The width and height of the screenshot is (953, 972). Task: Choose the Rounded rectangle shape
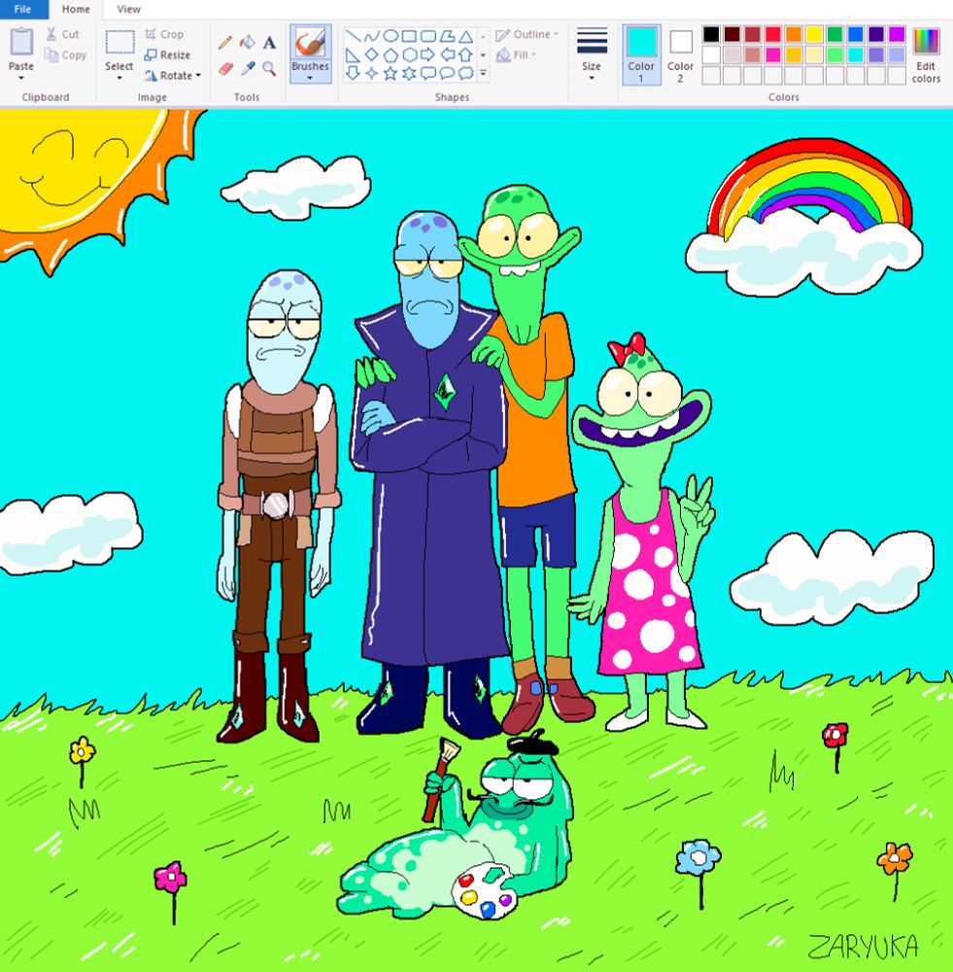[428, 36]
